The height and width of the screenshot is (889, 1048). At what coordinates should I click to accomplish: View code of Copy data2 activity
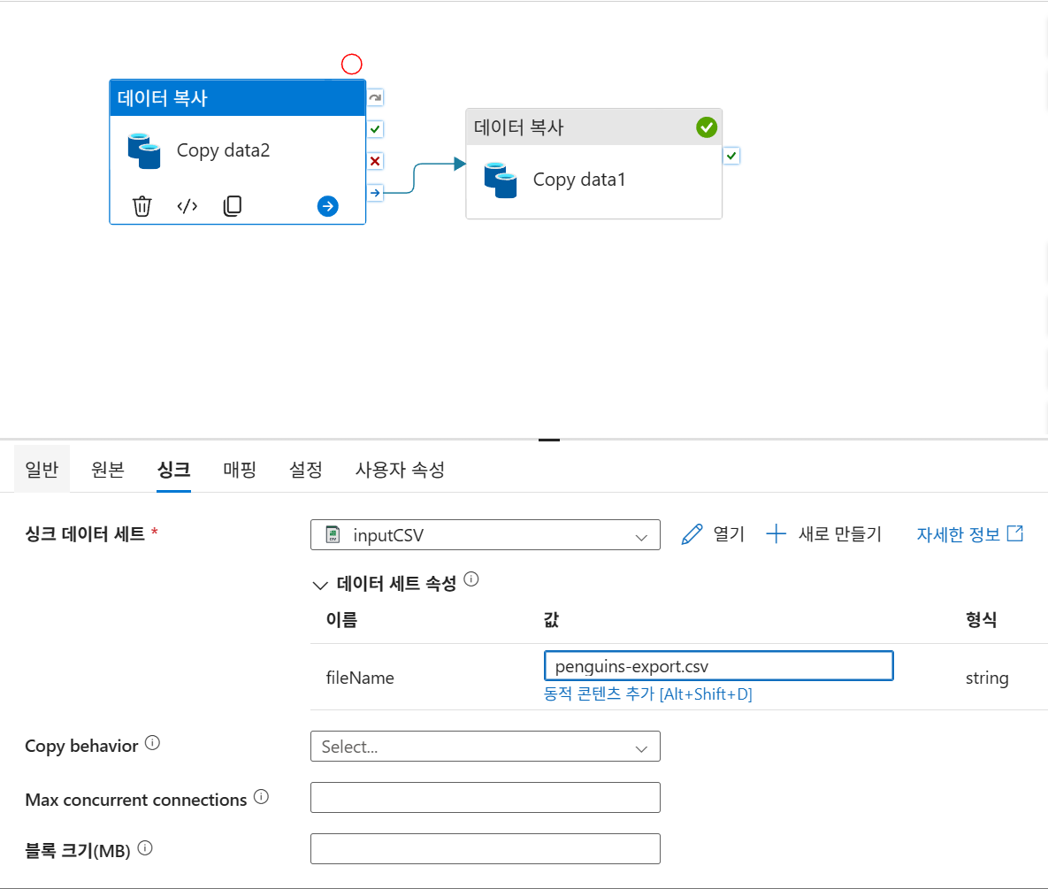pos(187,206)
